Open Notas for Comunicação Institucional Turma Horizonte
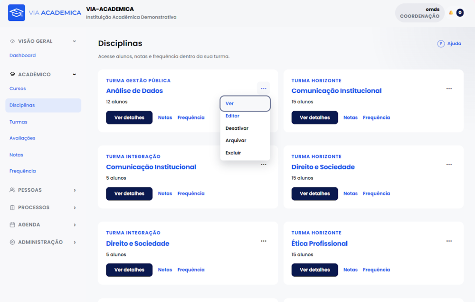The height and width of the screenshot is (302, 475). tap(351, 117)
